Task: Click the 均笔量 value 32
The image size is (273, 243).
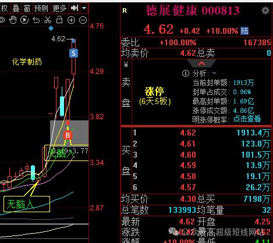Action: (x=267, y=210)
